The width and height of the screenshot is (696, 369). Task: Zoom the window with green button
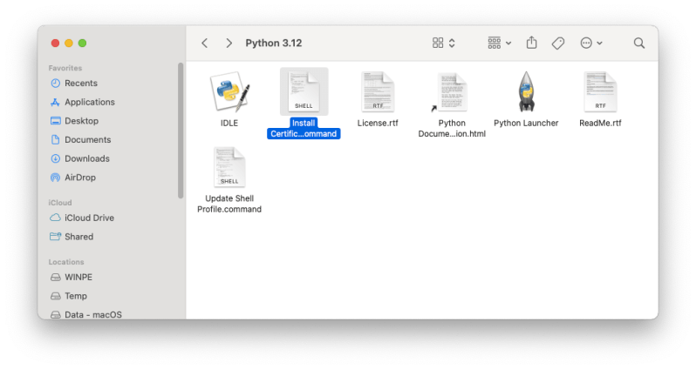82,43
